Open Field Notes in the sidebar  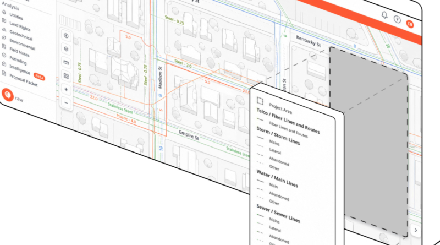click(x=19, y=52)
